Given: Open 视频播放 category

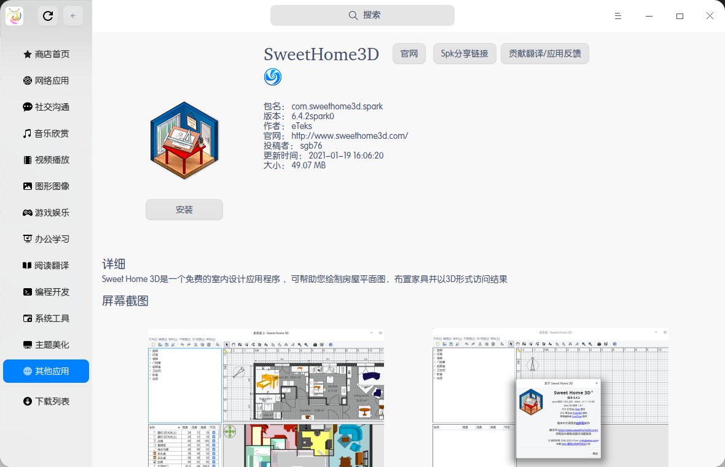Looking at the screenshot, I should coord(46,160).
